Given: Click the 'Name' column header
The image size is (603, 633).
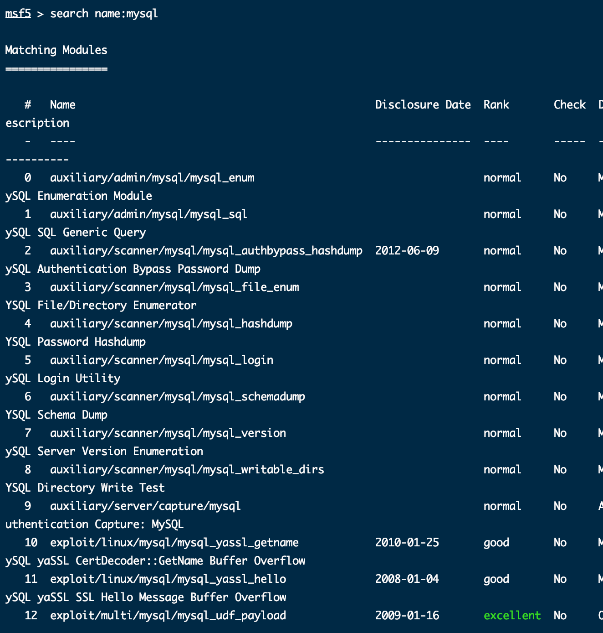Looking at the screenshot, I should coord(63,105).
